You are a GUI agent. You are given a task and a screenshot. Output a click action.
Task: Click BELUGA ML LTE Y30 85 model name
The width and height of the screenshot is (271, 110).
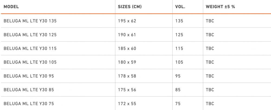click(29, 90)
